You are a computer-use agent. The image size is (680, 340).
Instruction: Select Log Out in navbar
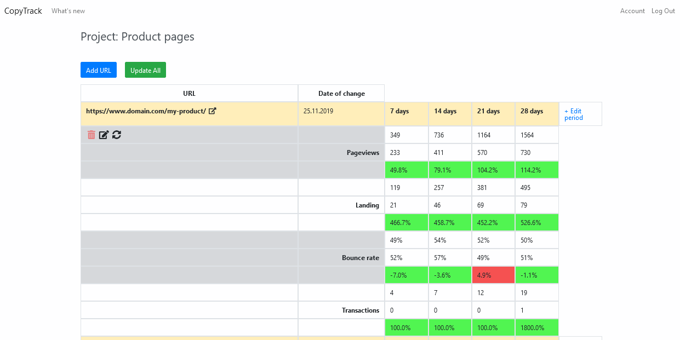click(663, 11)
